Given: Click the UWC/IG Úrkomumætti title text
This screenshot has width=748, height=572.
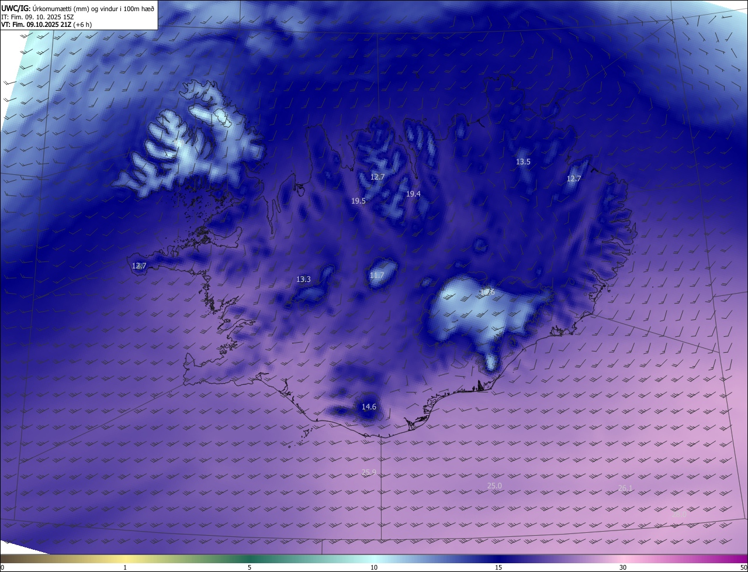Looking at the screenshot, I should (78, 8).
